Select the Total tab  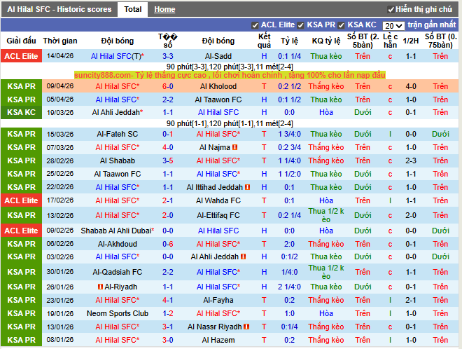(x=132, y=10)
